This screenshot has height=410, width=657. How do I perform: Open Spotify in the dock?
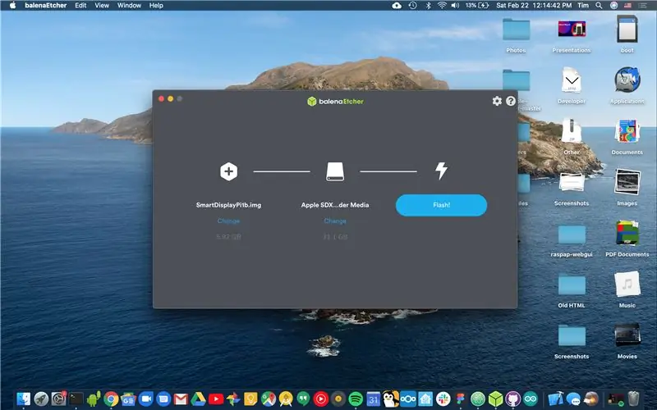click(x=356, y=399)
